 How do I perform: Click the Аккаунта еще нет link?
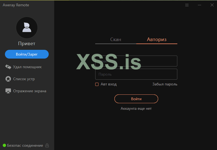click(136, 108)
